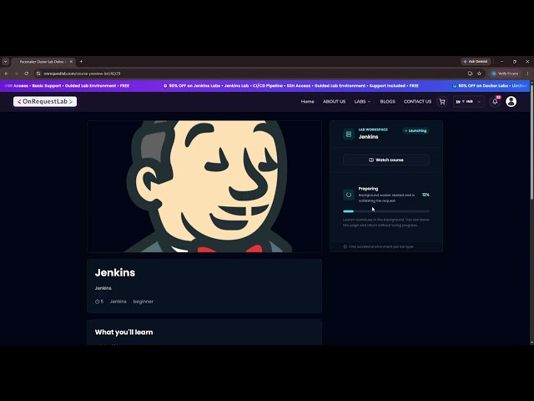
Task: Click the Jenkins course title heading
Action: tap(115, 273)
